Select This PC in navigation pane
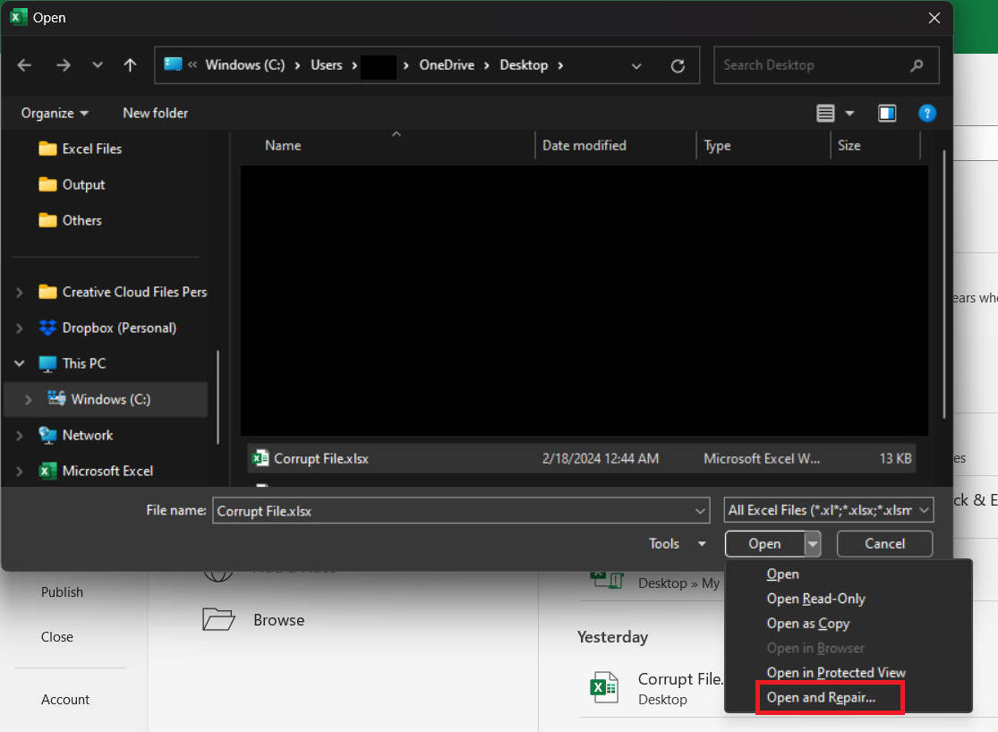The height and width of the screenshot is (732, 998). pos(72,363)
